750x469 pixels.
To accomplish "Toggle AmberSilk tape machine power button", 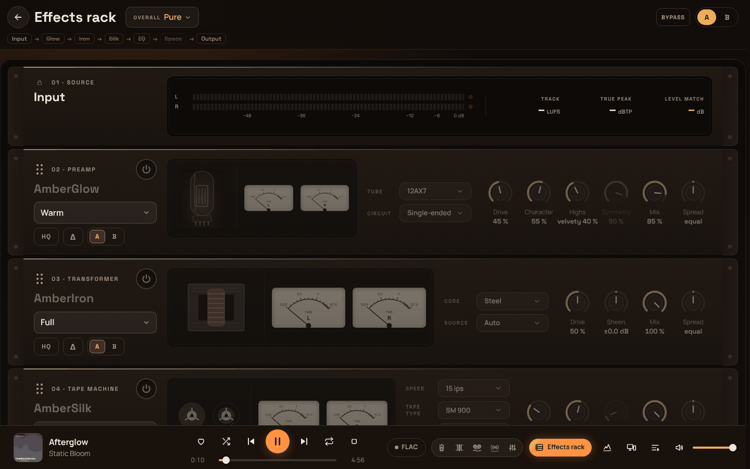I will pyautogui.click(x=146, y=389).
